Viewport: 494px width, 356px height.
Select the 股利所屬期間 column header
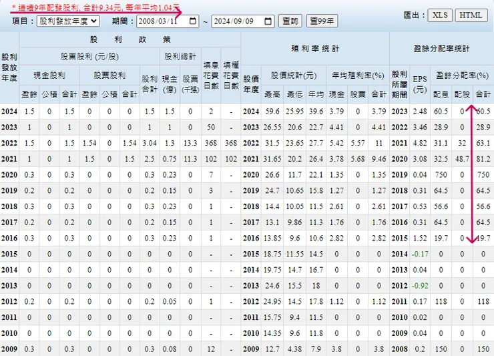tap(399, 84)
